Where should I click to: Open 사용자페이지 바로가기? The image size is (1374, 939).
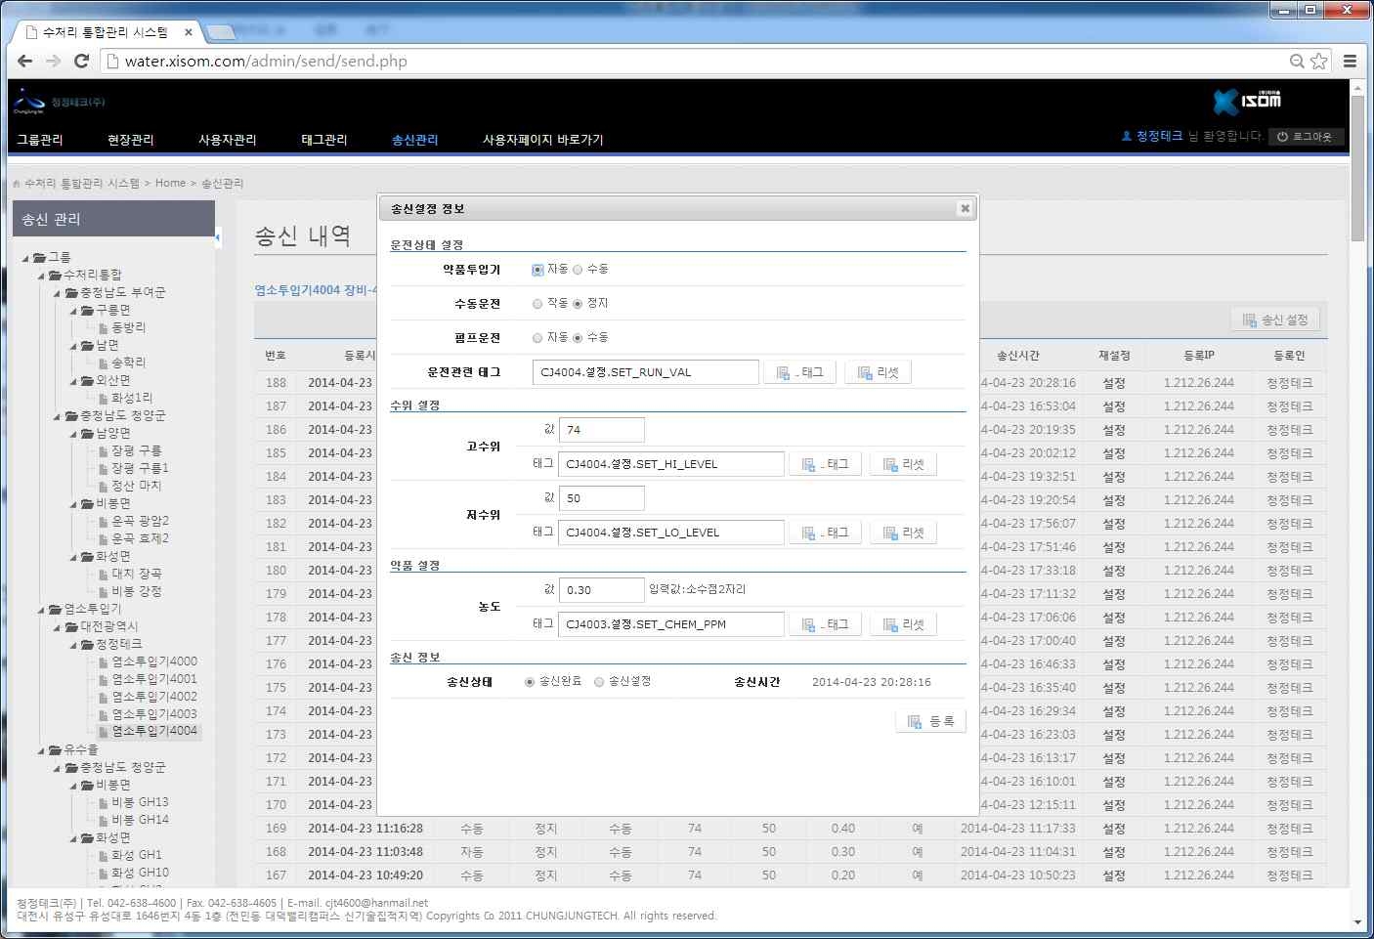543,140
